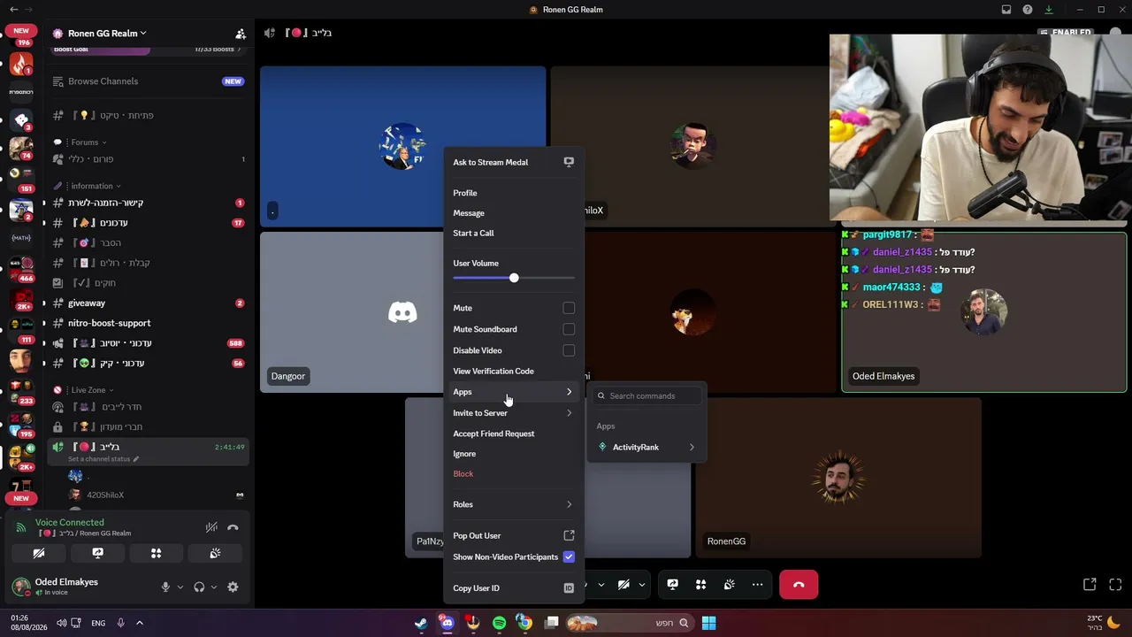Click the Medal icon next to Ask to Stream Medal
This screenshot has width=1132, height=637.
(569, 162)
